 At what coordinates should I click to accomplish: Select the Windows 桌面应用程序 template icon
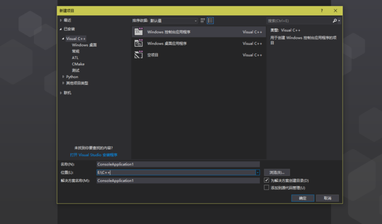tap(139, 43)
